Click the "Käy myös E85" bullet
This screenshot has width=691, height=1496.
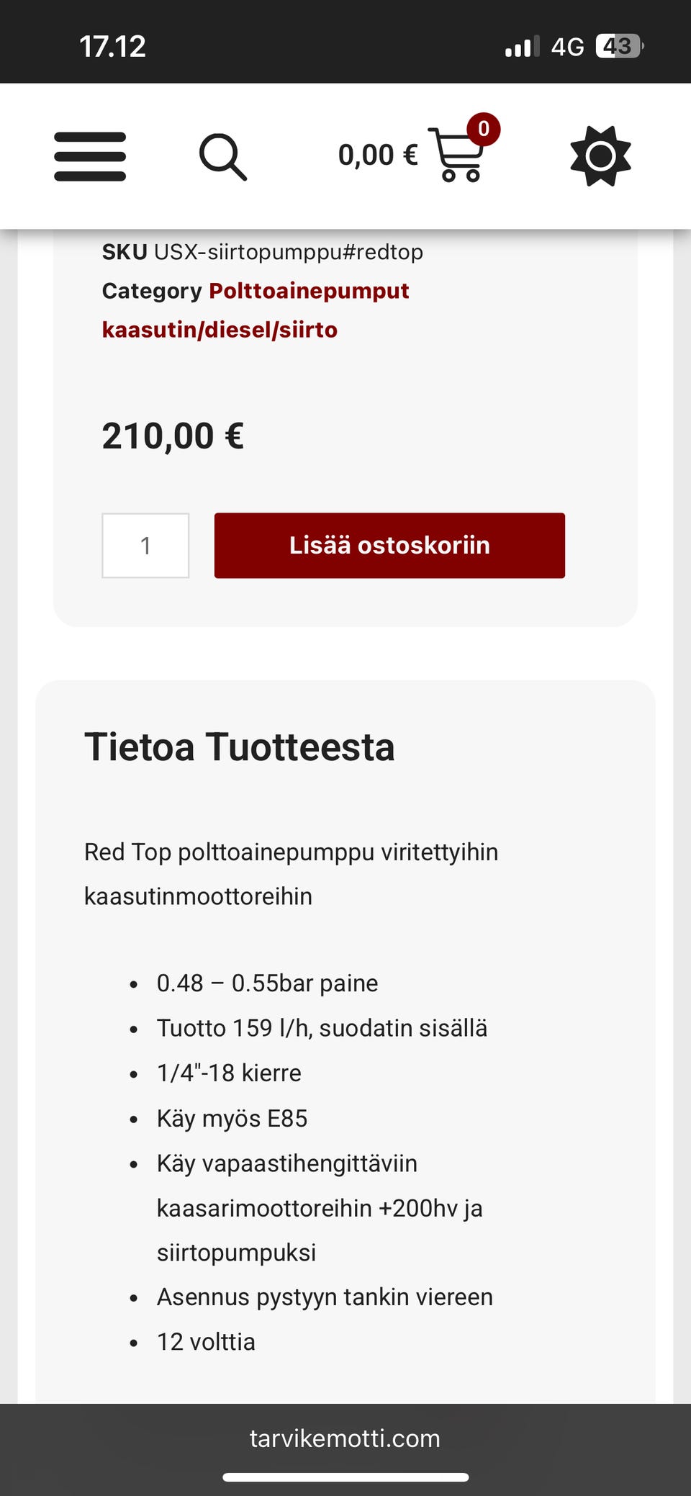click(x=232, y=1118)
